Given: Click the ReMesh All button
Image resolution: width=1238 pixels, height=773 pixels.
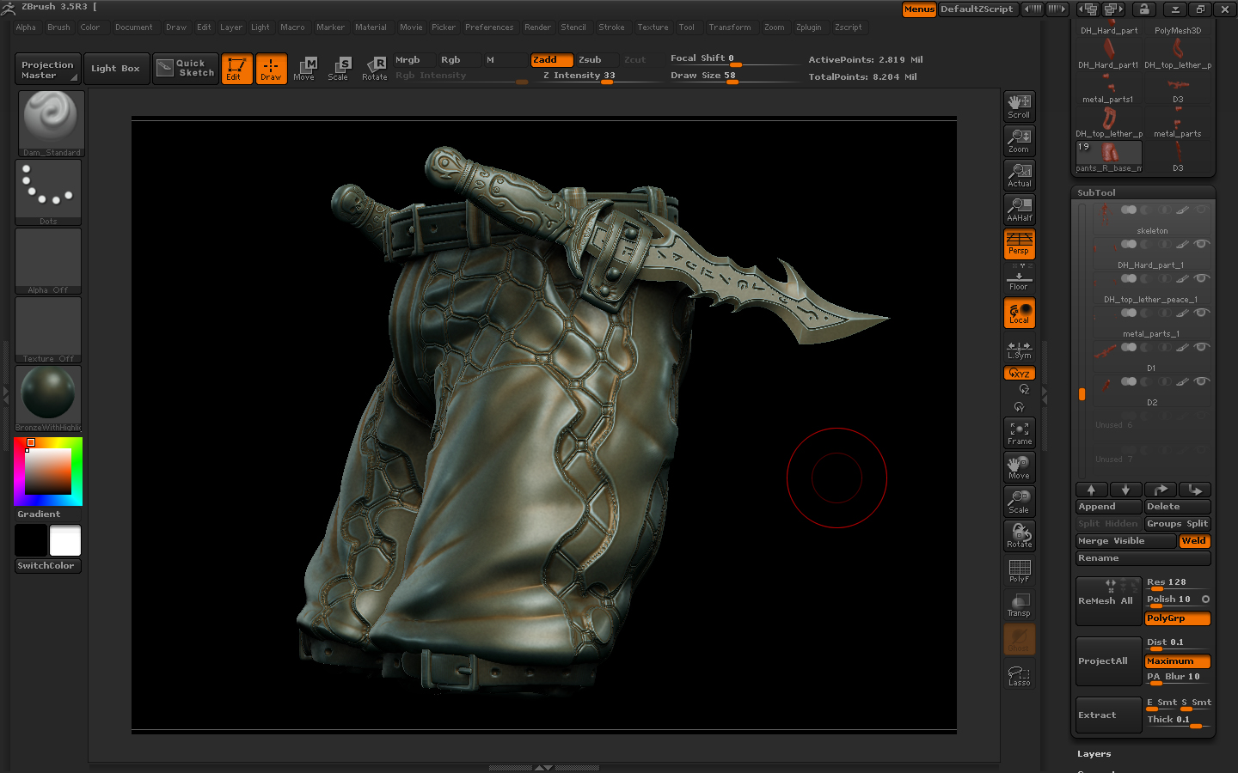Looking at the screenshot, I should (1108, 601).
